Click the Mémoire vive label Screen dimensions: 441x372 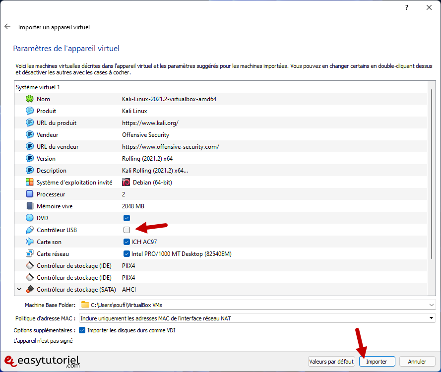[x=55, y=206]
